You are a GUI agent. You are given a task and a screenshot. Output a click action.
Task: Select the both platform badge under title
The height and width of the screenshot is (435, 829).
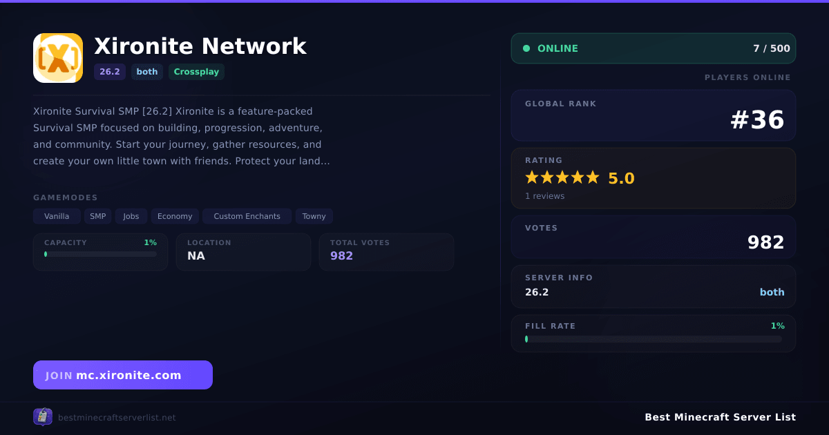(147, 72)
